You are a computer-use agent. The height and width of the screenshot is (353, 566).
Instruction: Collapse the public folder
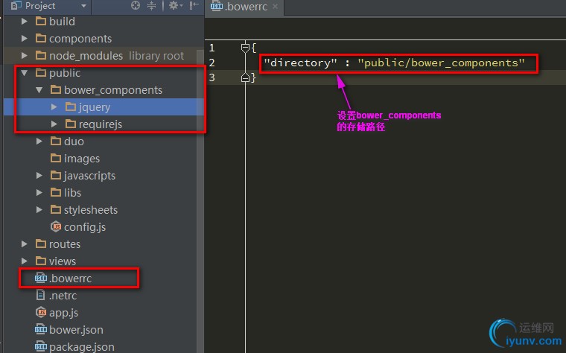pos(24,73)
